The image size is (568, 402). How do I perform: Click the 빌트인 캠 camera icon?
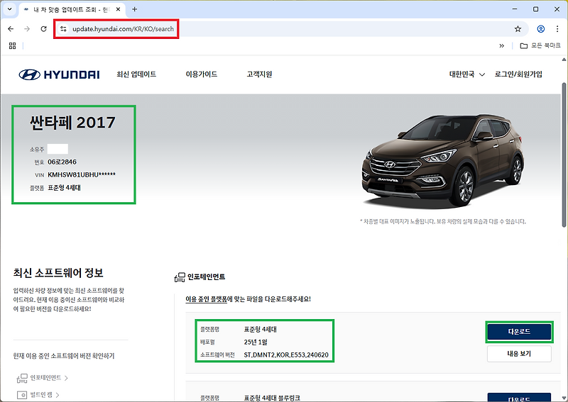click(22, 395)
